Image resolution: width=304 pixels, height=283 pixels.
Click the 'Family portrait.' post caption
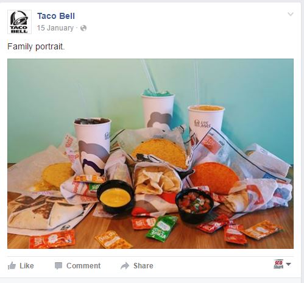36,46
